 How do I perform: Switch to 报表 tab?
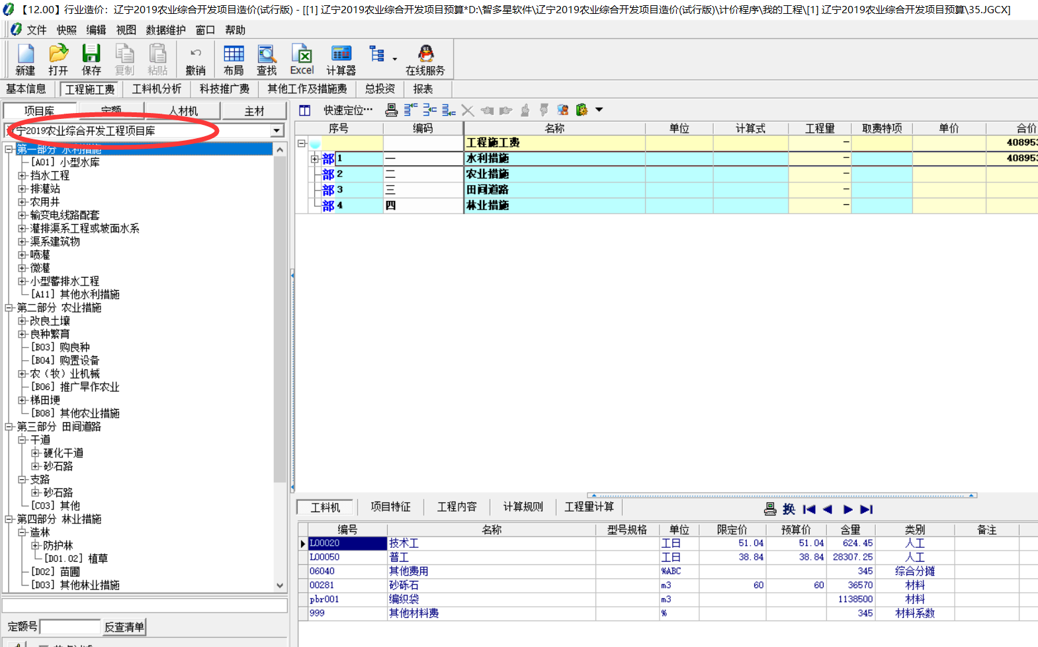tap(423, 89)
